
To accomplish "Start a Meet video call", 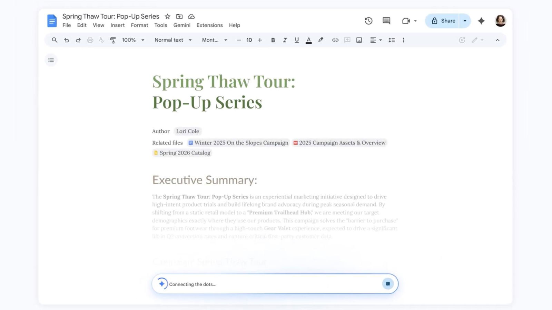I will point(406,21).
